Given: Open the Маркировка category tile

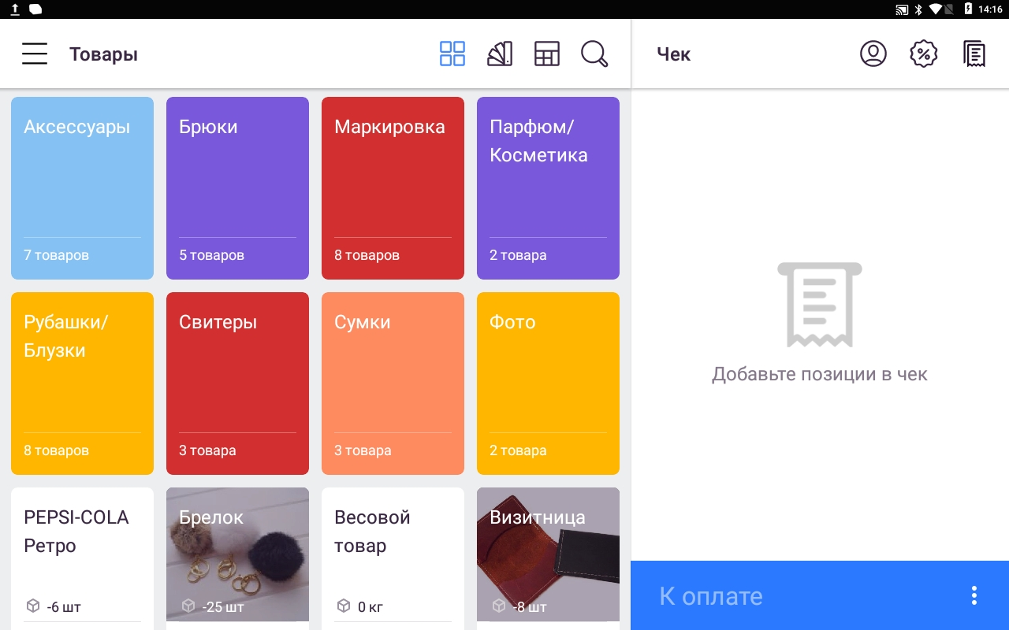Looking at the screenshot, I should click(393, 187).
